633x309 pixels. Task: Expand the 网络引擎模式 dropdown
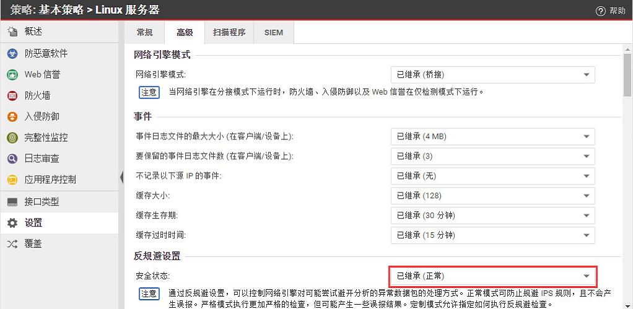(x=492, y=75)
